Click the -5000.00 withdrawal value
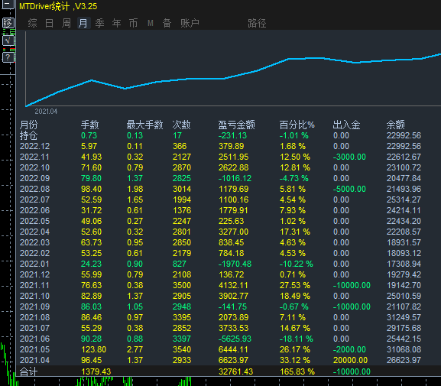 349,189
